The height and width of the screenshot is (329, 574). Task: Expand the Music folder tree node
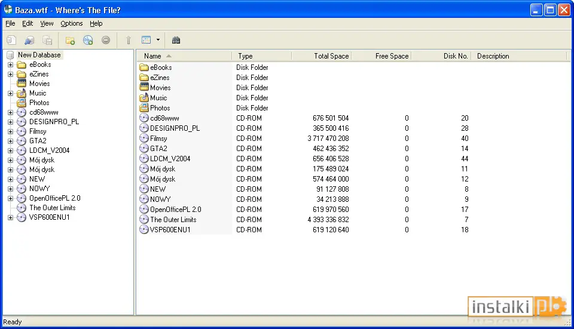pyautogui.click(x=10, y=93)
